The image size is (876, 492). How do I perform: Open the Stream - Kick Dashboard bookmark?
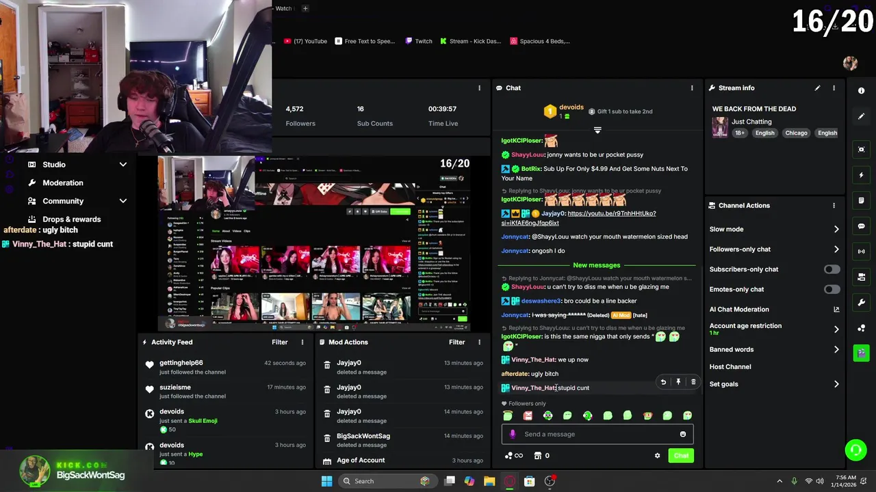(470, 41)
